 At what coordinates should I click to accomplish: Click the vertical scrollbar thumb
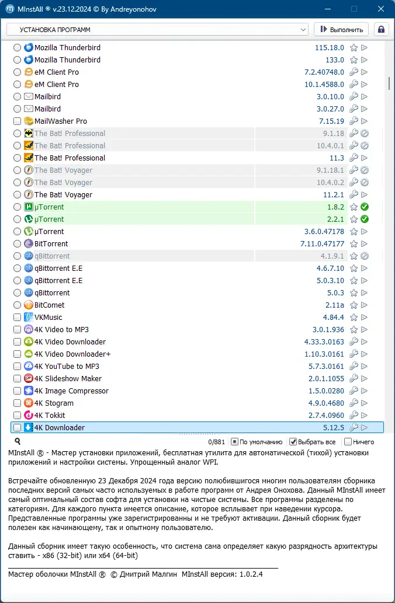389,83
